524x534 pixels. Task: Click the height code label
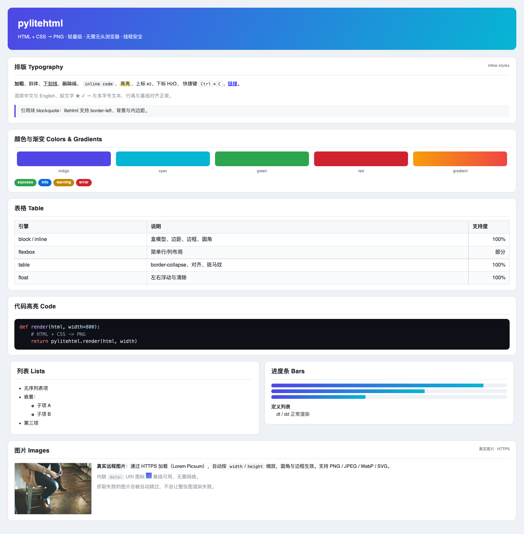click(255, 467)
